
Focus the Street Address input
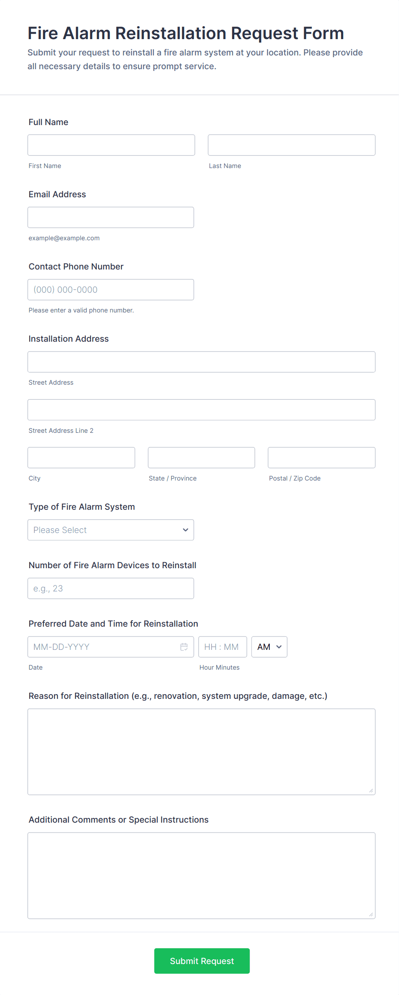coord(201,362)
